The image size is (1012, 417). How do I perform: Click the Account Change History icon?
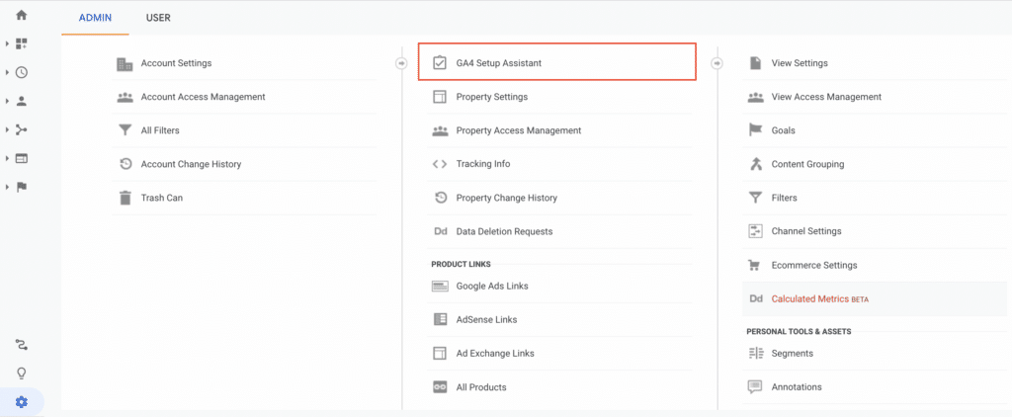(126, 164)
